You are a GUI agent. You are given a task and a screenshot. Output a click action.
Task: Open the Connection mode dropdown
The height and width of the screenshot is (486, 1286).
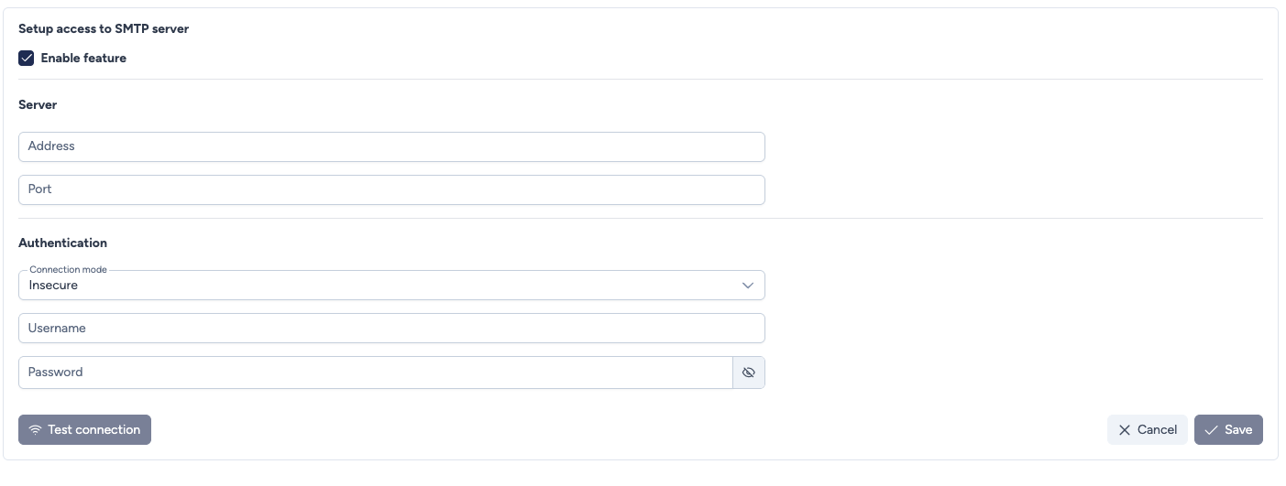pos(391,286)
